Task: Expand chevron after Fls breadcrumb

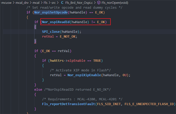Action: (x=50, y=3)
